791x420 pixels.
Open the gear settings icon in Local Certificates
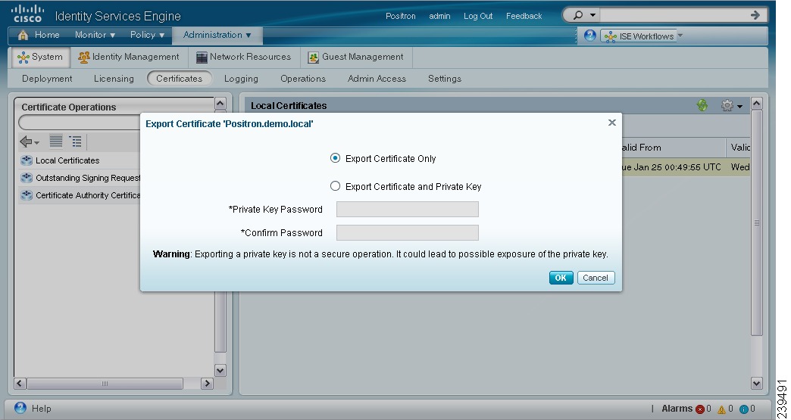click(x=727, y=105)
